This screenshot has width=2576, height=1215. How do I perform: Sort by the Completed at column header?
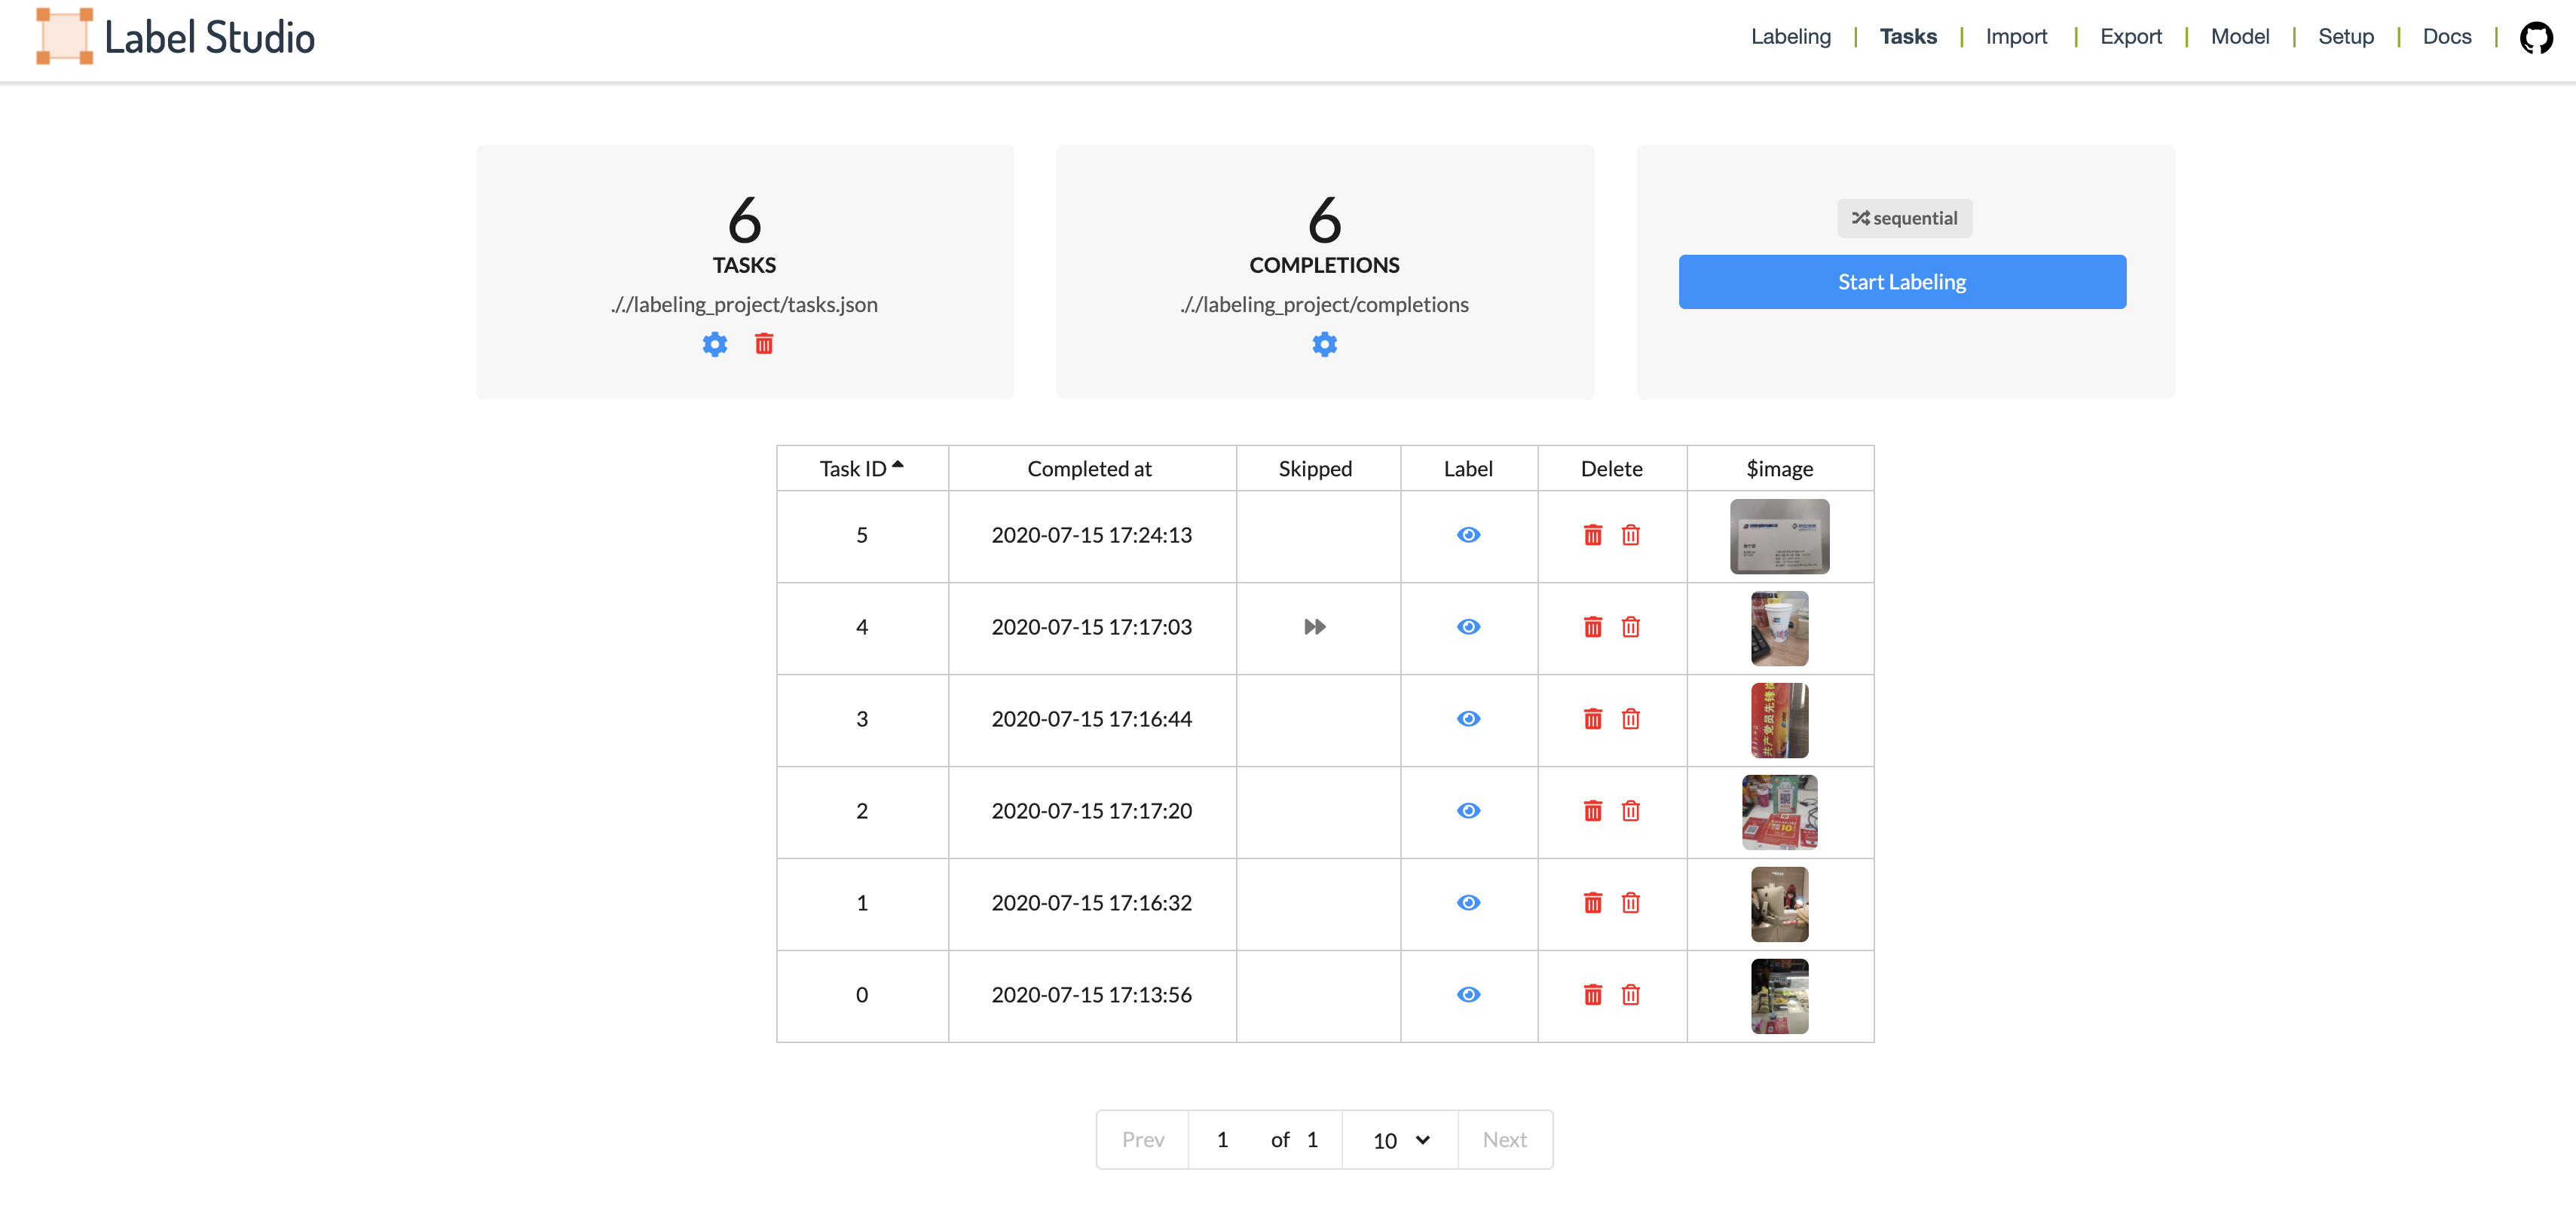pyautogui.click(x=1089, y=468)
